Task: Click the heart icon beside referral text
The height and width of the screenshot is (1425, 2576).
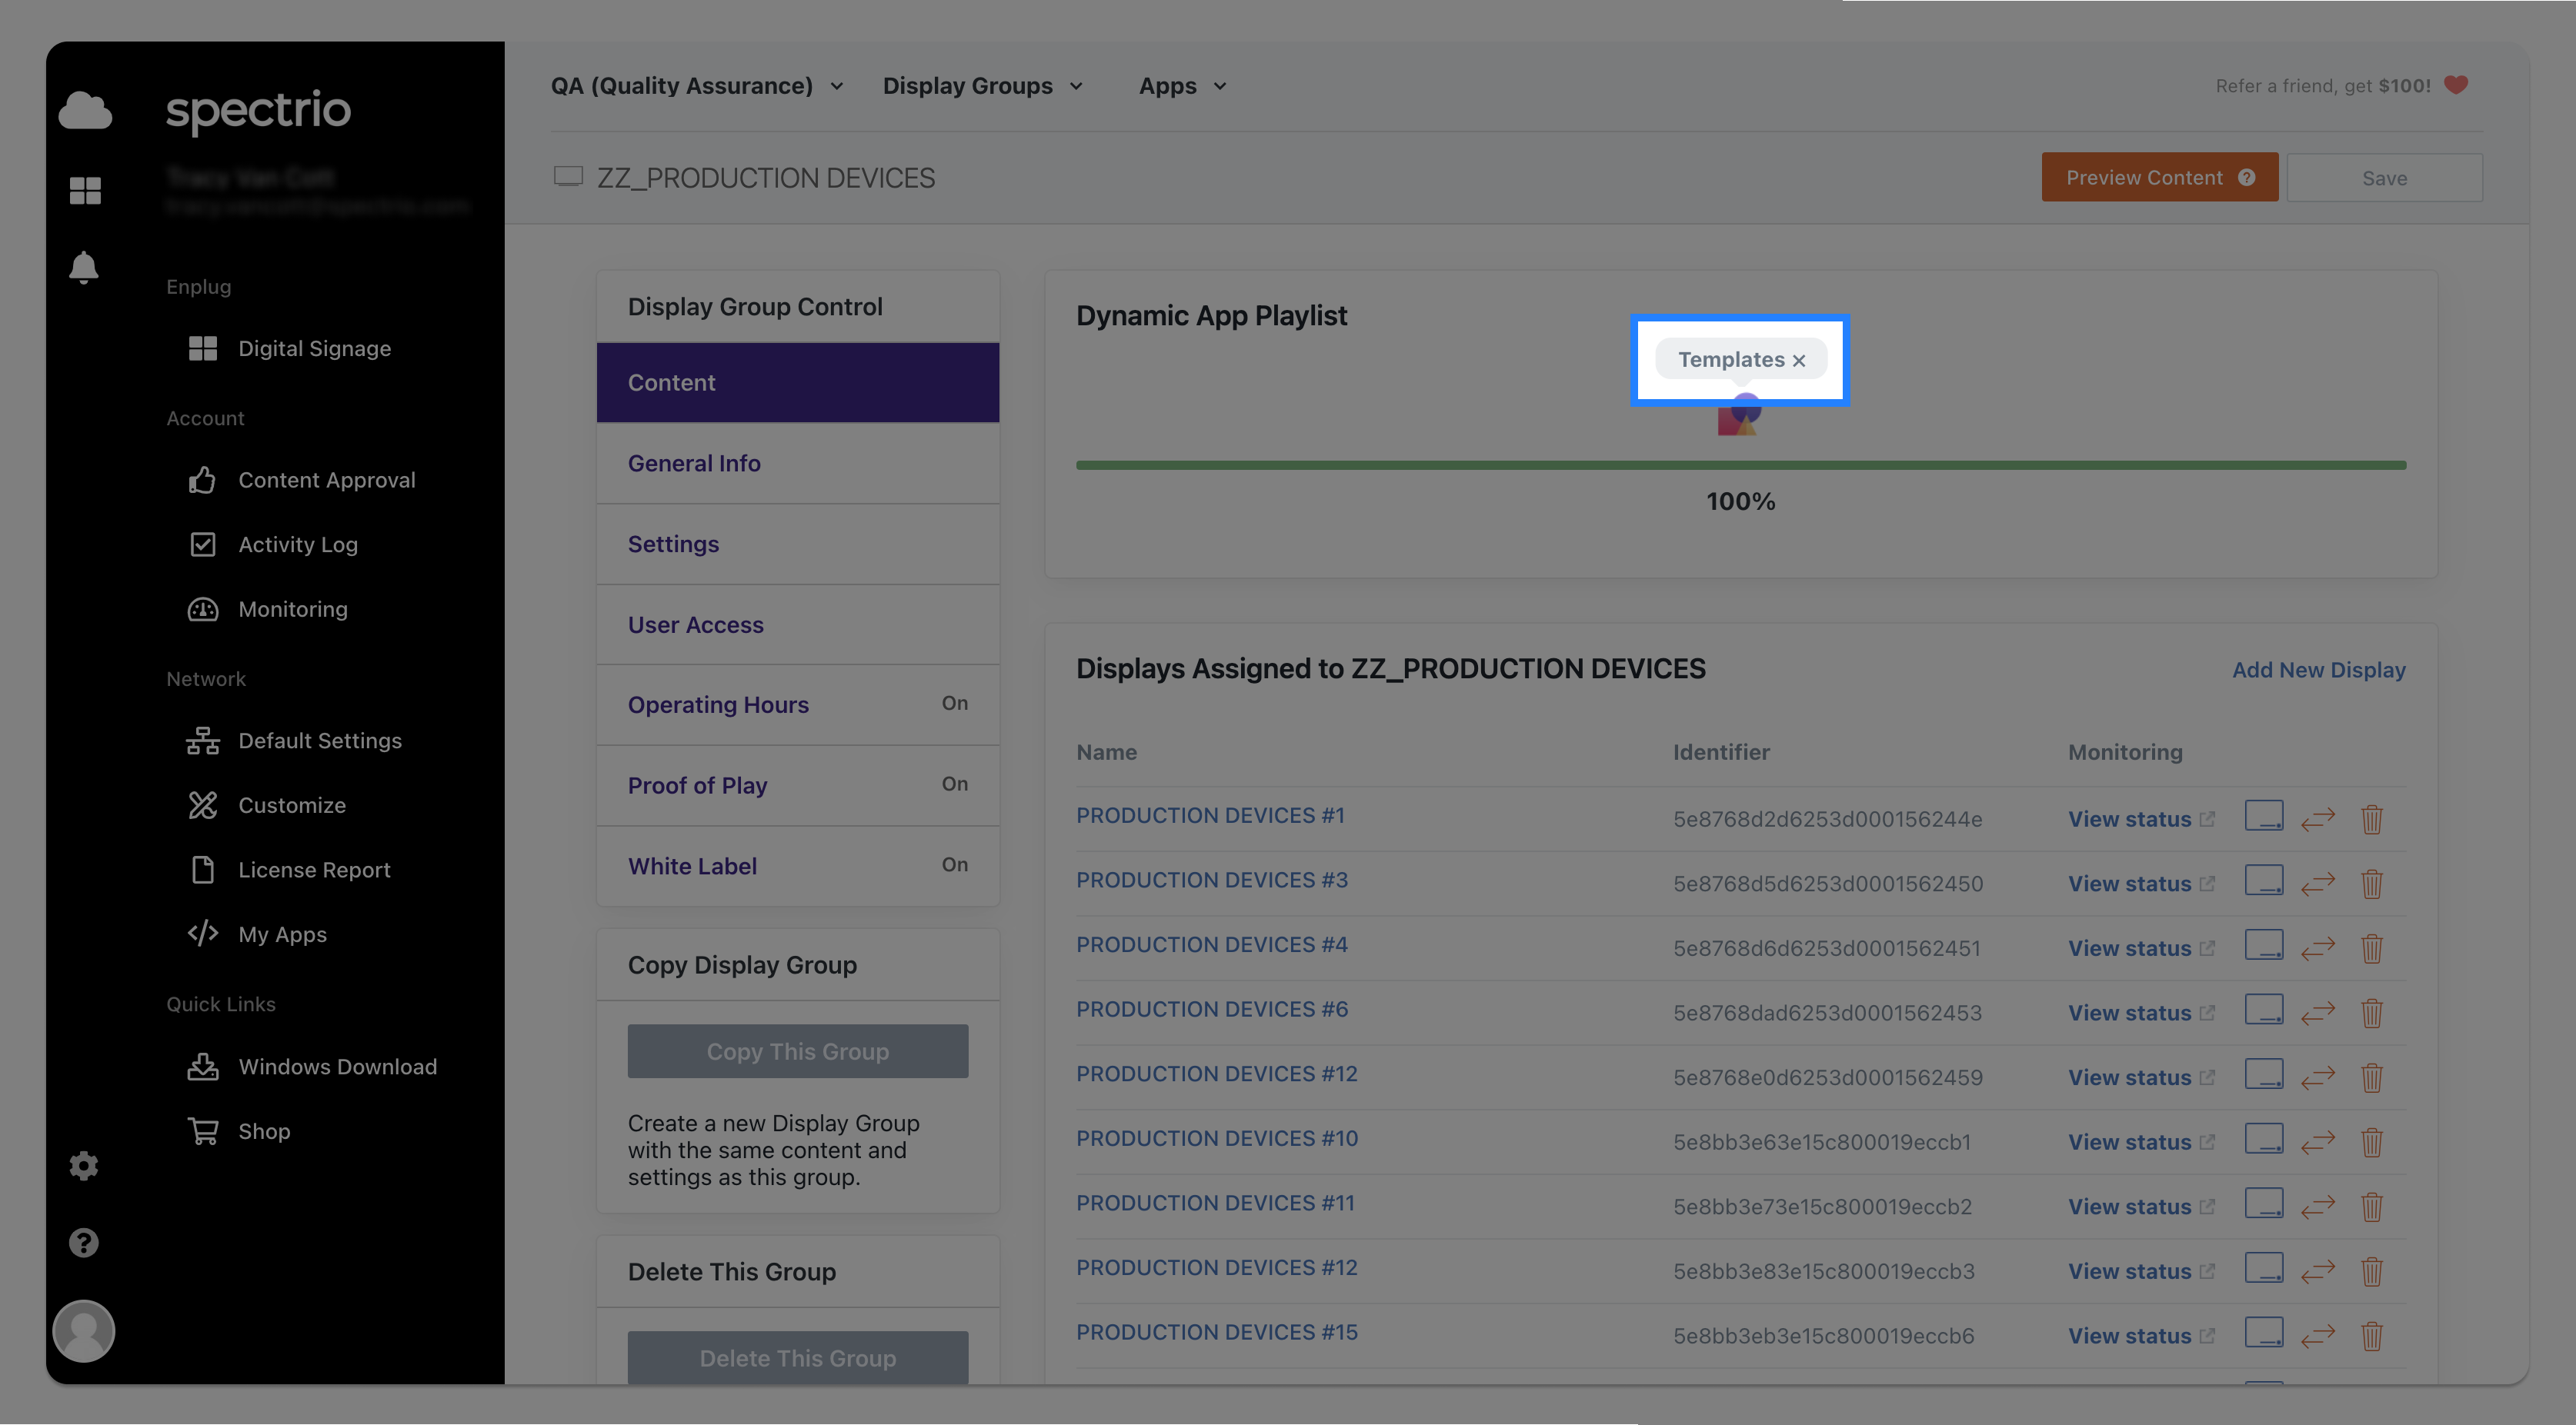Action: [x=2456, y=85]
